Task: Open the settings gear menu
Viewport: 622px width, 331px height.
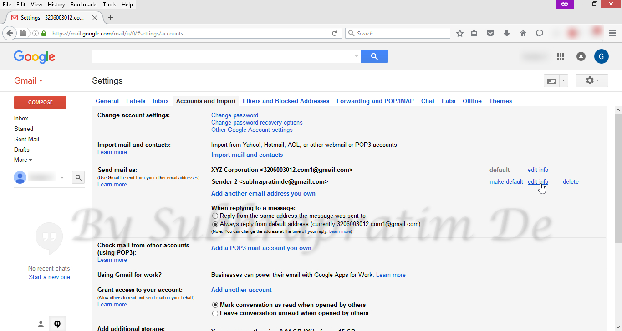Action: click(x=591, y=80)
